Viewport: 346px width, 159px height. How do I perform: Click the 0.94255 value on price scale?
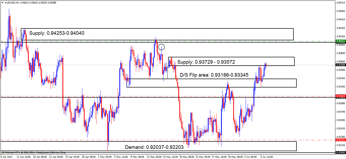coord(341,28)
